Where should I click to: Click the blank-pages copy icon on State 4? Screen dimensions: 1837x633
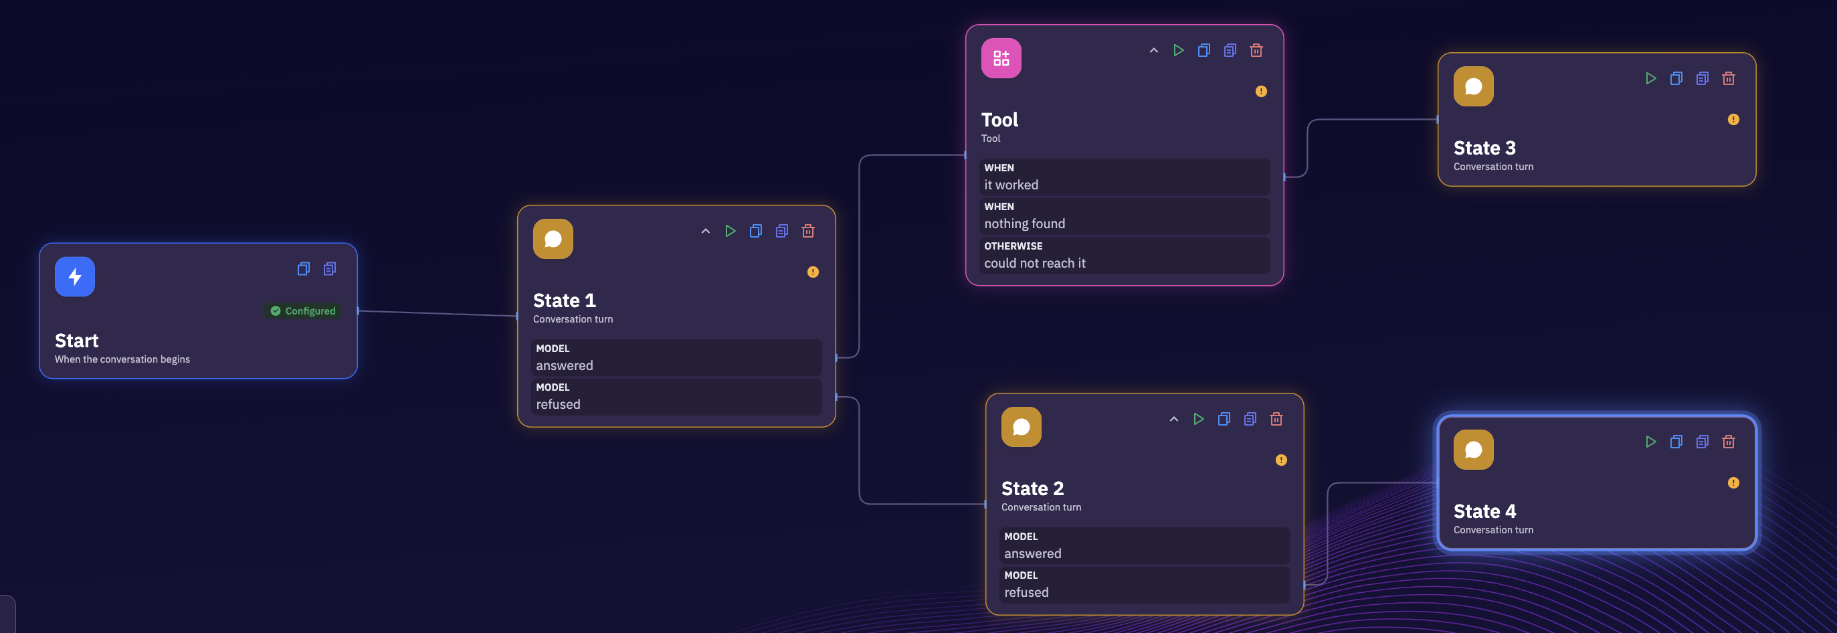pyautogui.click(x=1676, y=442)
